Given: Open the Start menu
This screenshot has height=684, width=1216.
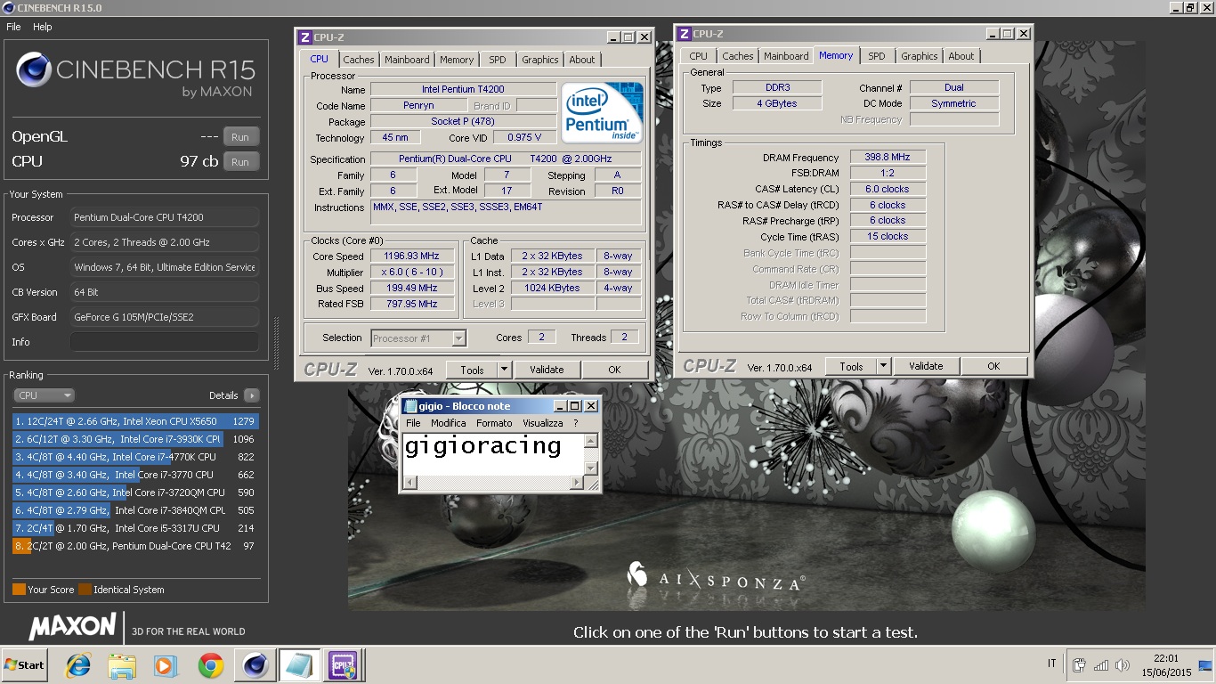Looking at the screenshot, I should [x=24, y=665].
